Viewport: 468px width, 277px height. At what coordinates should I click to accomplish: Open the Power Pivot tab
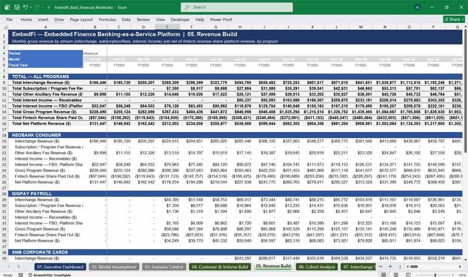[x=221, y=19]
